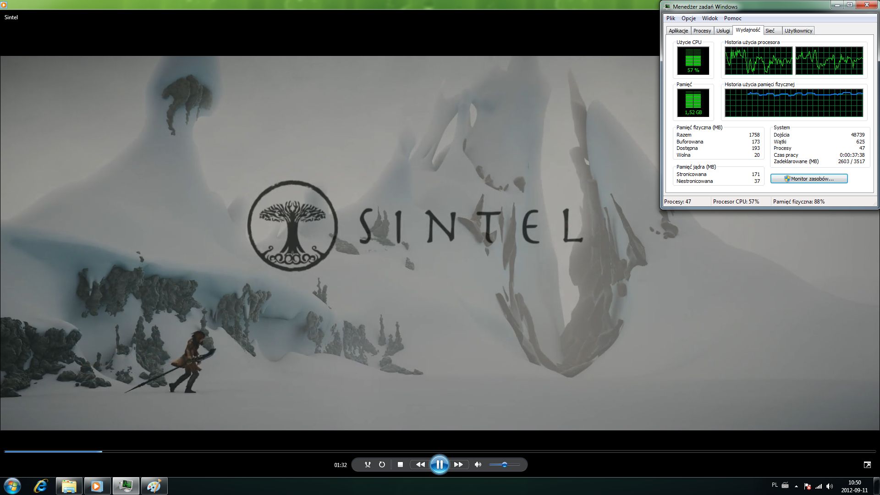
Task: Open the Action Center flag icon
Action: click(808, 486)
